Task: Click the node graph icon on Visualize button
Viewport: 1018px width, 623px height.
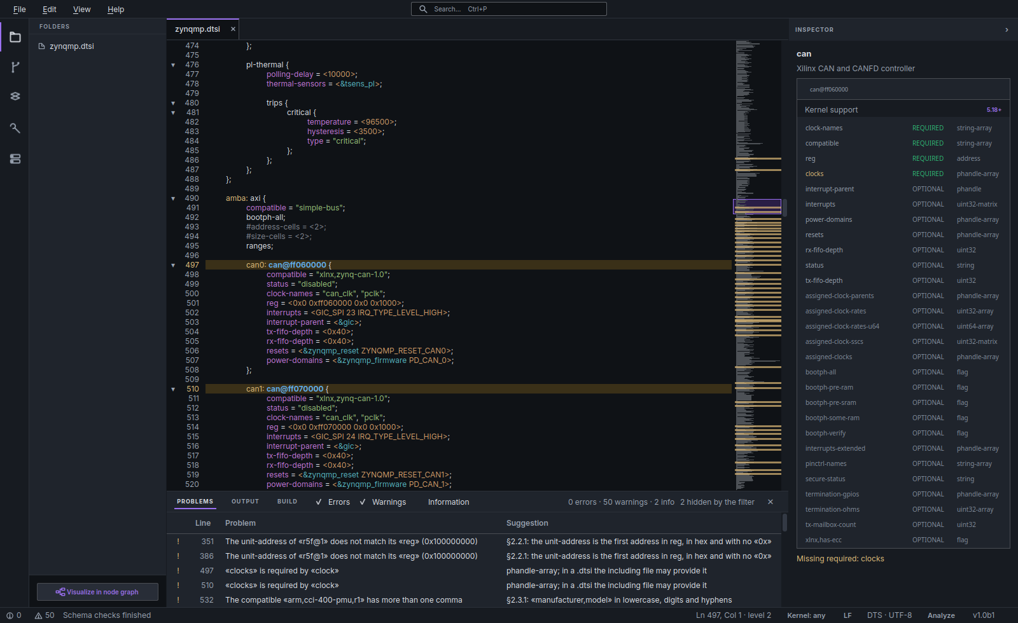Action: (60, 592)
